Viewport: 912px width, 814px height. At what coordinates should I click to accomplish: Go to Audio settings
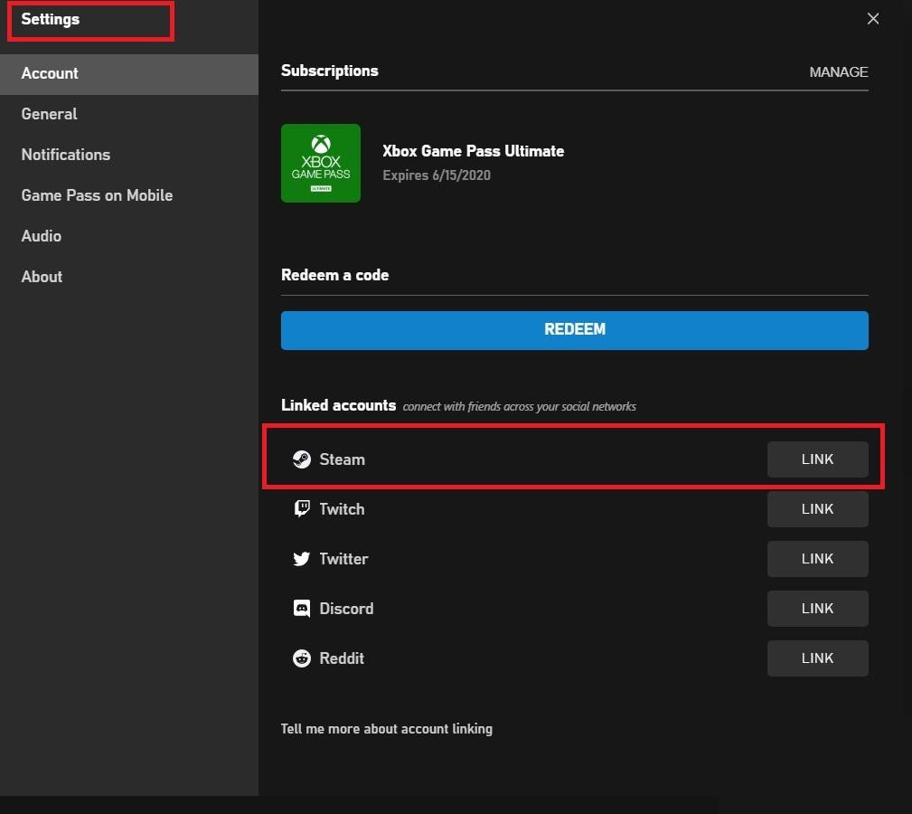coord(42,236)
